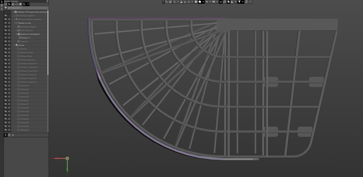Expand the Кл2П: Поручень node
Image resolution: width=363 pixels, height=177 pixels.
[x=16, y=30]
